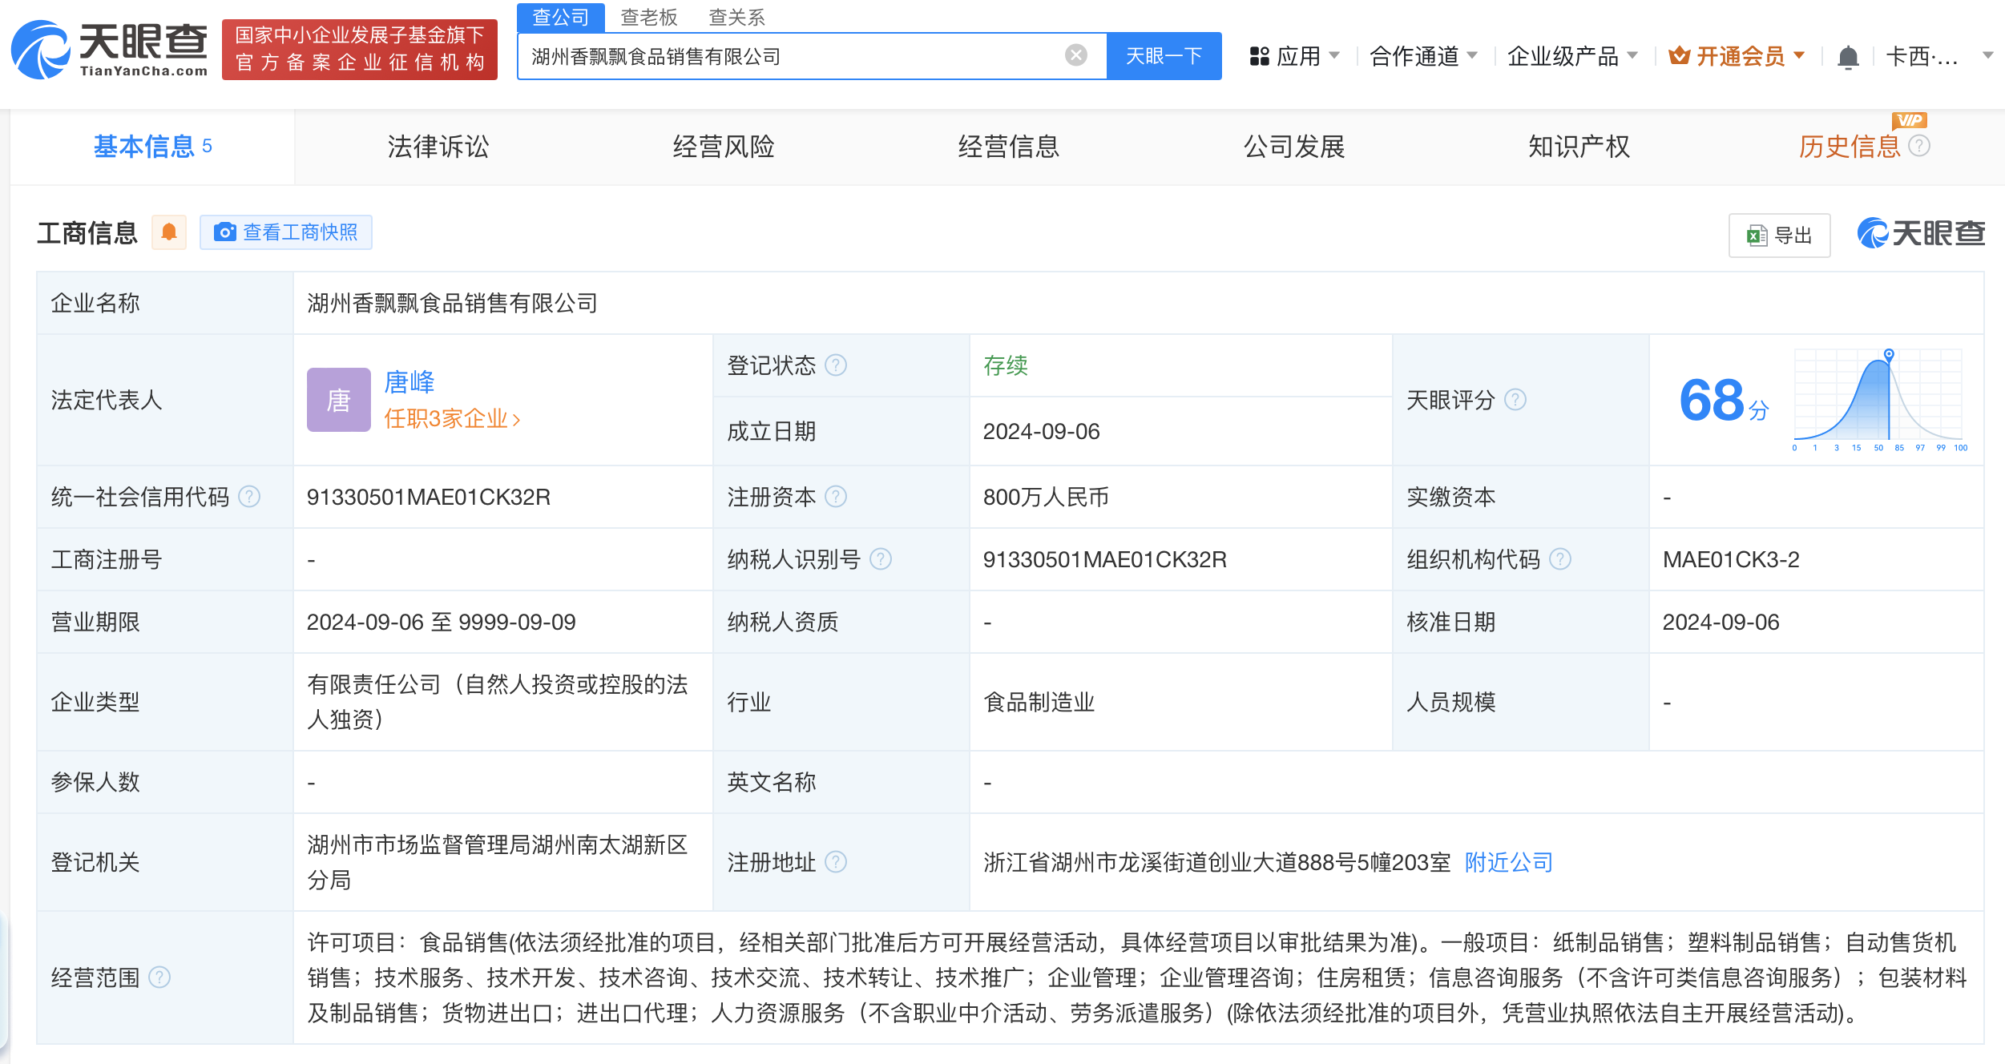This screenshot has height=1064, width=2005.
Task: Click 企业类型 value 有限责任公司
Action: click(497, 702)
